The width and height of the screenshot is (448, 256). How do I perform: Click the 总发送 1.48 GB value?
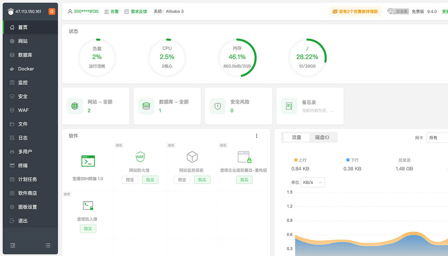coord(404,169)
